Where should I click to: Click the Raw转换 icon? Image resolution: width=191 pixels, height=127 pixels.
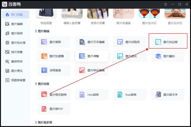[x=120, y=94]
